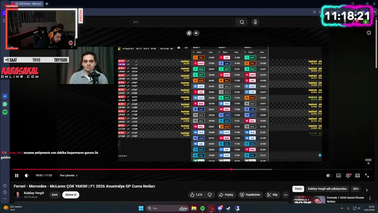Open the sidebar heart bookmarks icon

pos(5,186)
